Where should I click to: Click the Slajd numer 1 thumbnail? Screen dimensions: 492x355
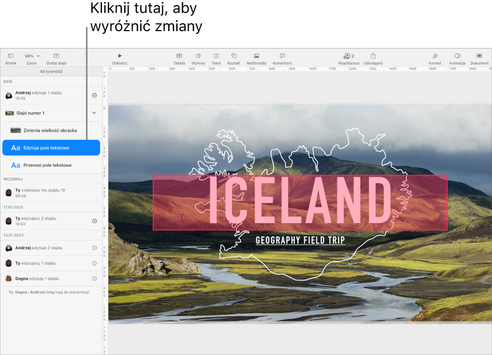10,113
